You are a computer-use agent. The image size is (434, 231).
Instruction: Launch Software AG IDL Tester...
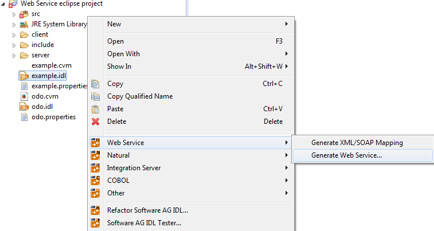tap(191, 223)
